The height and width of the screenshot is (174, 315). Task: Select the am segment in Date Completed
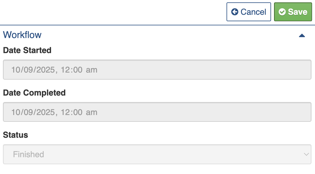(x=92, y=112)
